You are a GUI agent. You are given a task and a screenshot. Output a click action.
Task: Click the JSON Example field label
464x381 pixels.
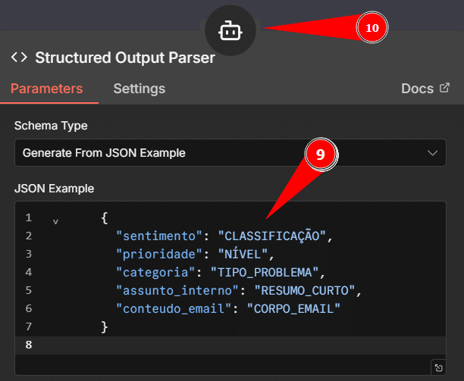click(54, 189)
